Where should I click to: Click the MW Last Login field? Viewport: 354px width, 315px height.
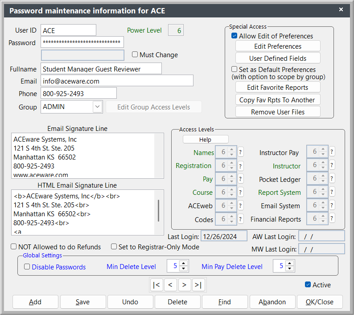pyautogui.click(x=322, y=249)
